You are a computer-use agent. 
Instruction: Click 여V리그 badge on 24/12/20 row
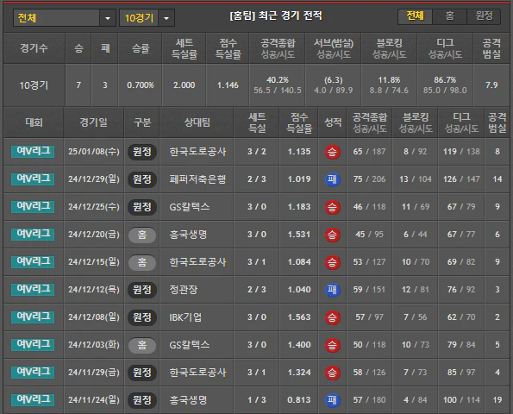(33, 235)
